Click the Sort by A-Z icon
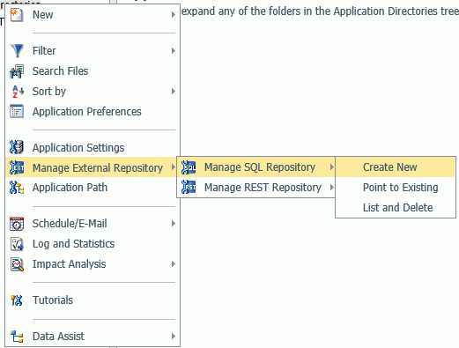 pos(17,92)
